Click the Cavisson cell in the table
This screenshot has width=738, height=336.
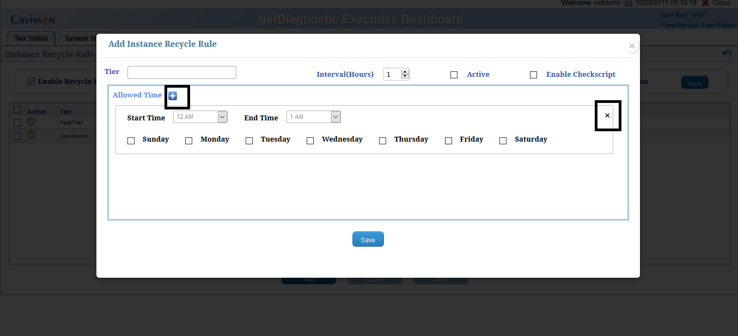73,136
